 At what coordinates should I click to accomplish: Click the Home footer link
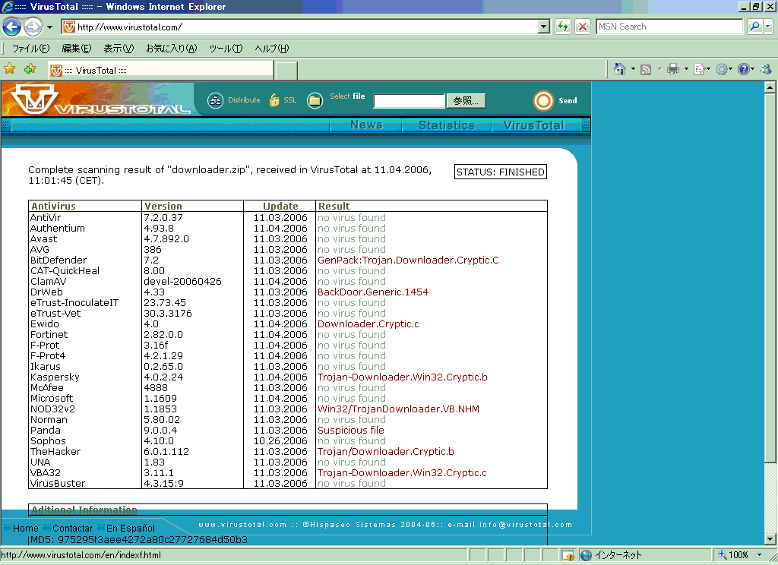(25, 529)
